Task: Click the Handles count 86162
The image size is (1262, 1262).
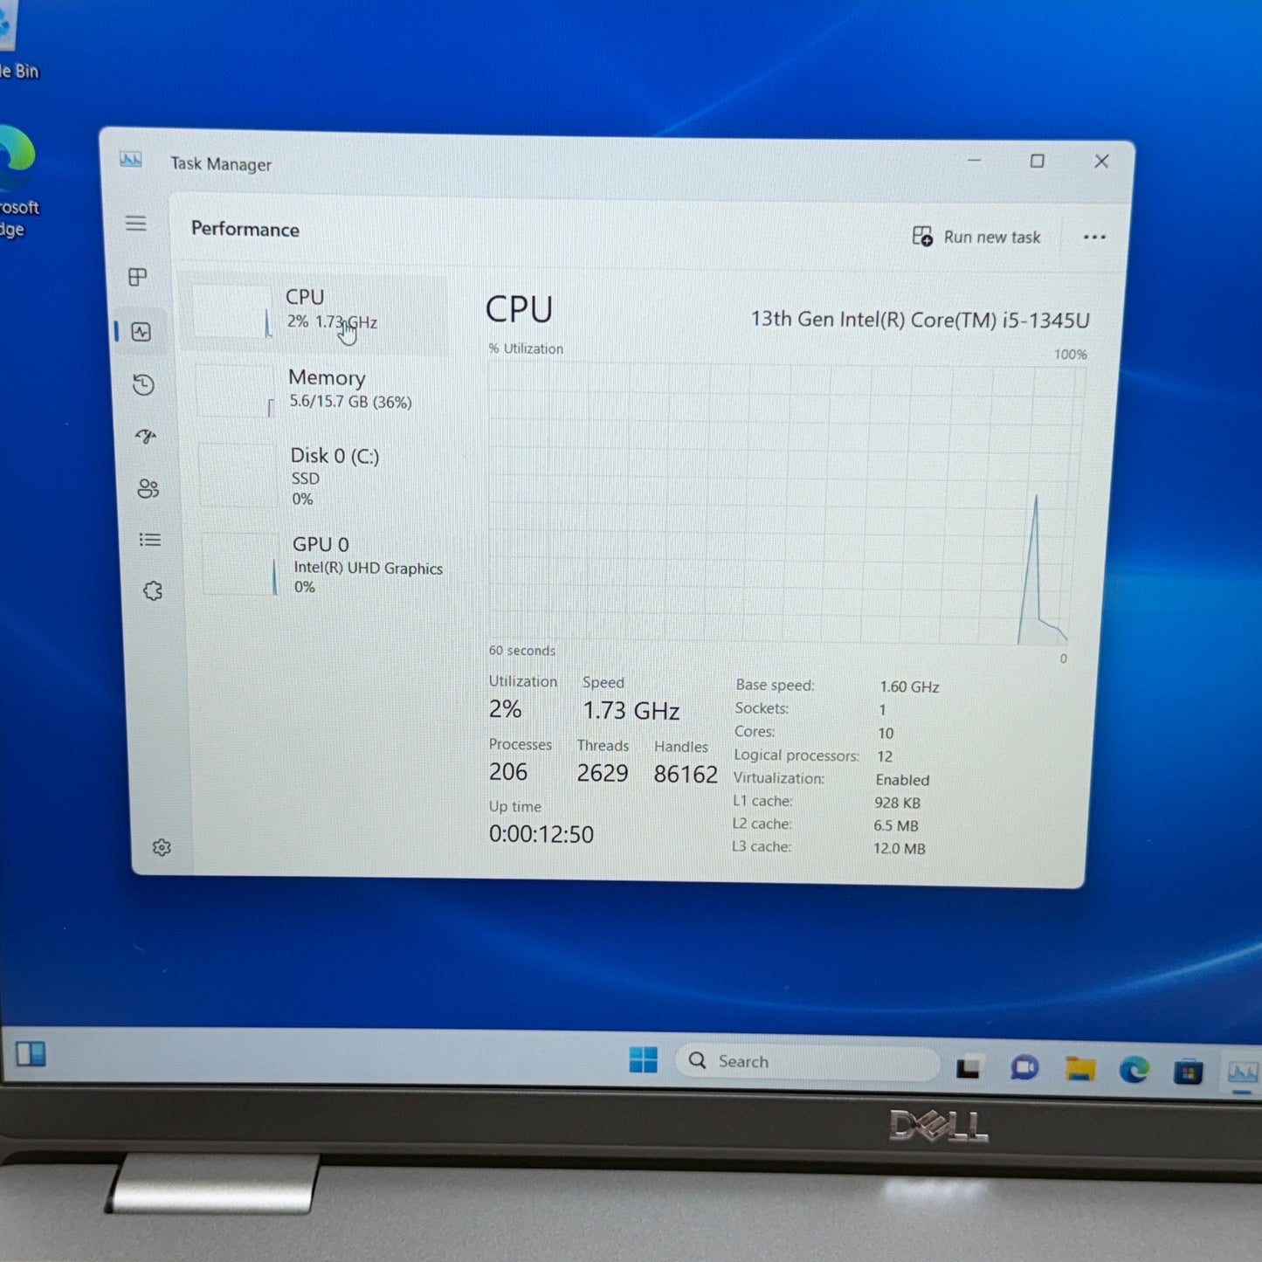Action: [x=686, y=774]
